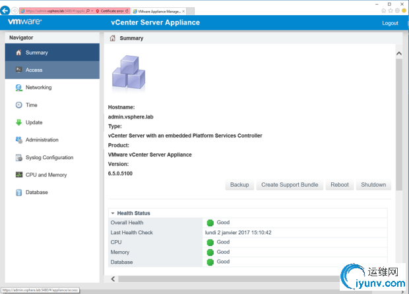Open the Time settings page
The width and height of the screenshot is (409, 294).
pos(52,105)
